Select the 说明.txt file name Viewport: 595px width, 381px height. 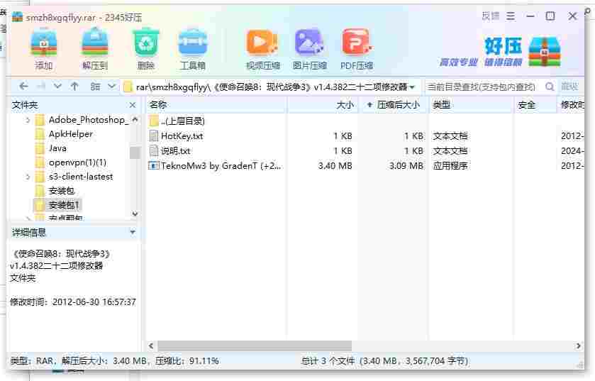[x=175, y=150]
